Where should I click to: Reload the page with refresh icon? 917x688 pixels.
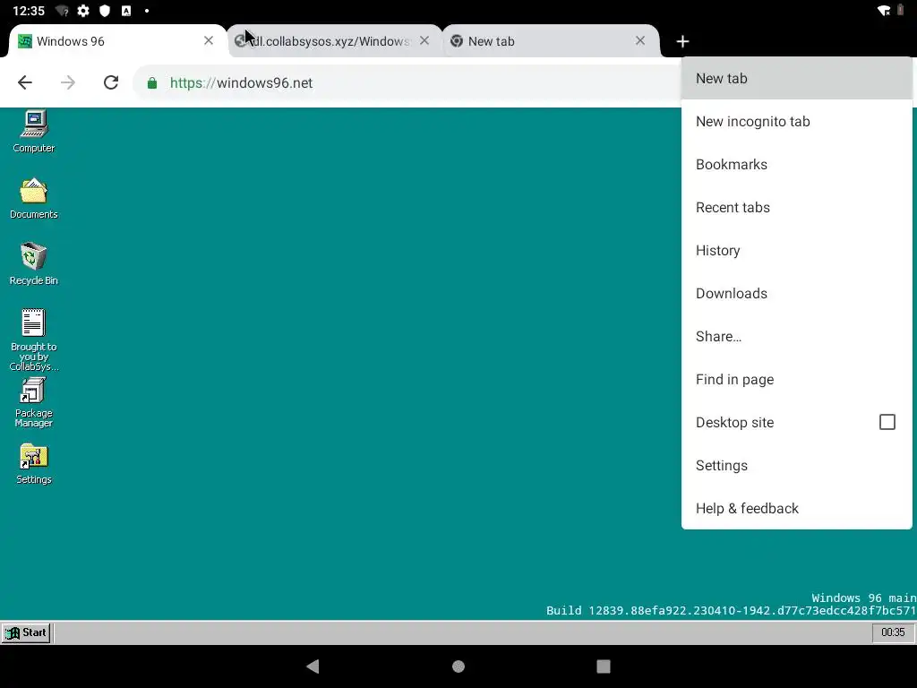[x=111, y=82]
